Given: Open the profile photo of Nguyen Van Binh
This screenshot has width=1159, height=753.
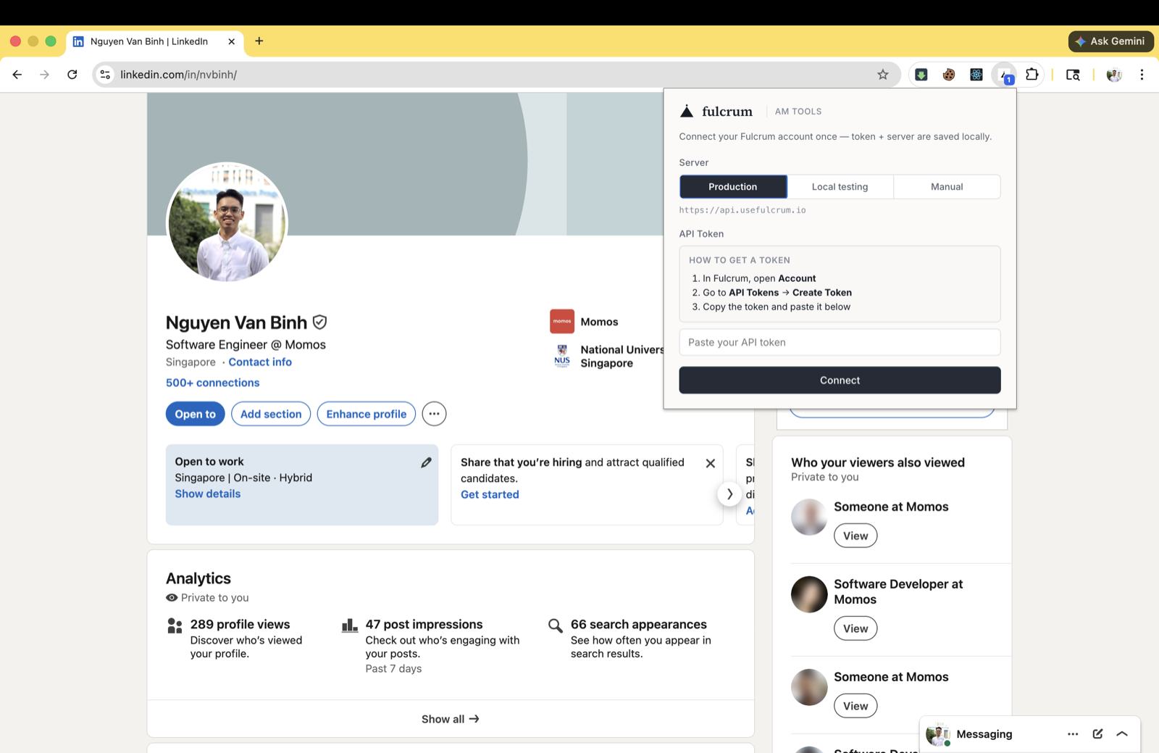Looking at the screenshot, I should (227, 222).
